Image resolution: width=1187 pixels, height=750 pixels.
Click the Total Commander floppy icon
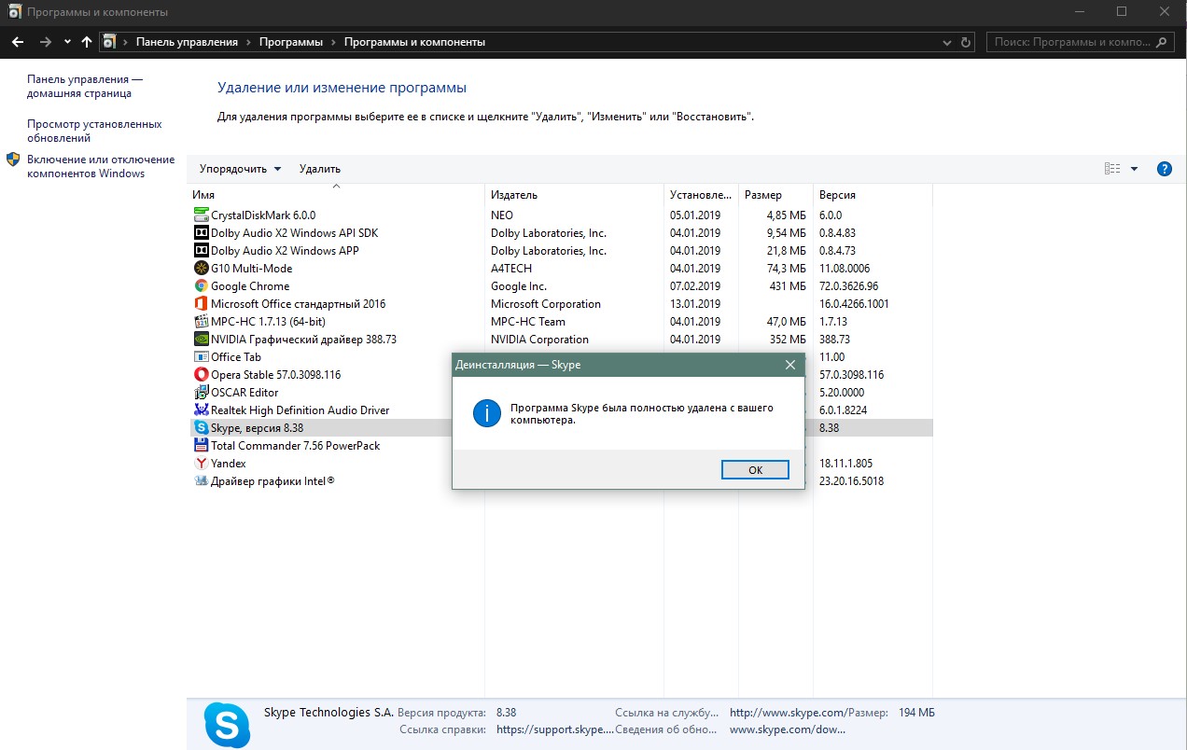201,446
